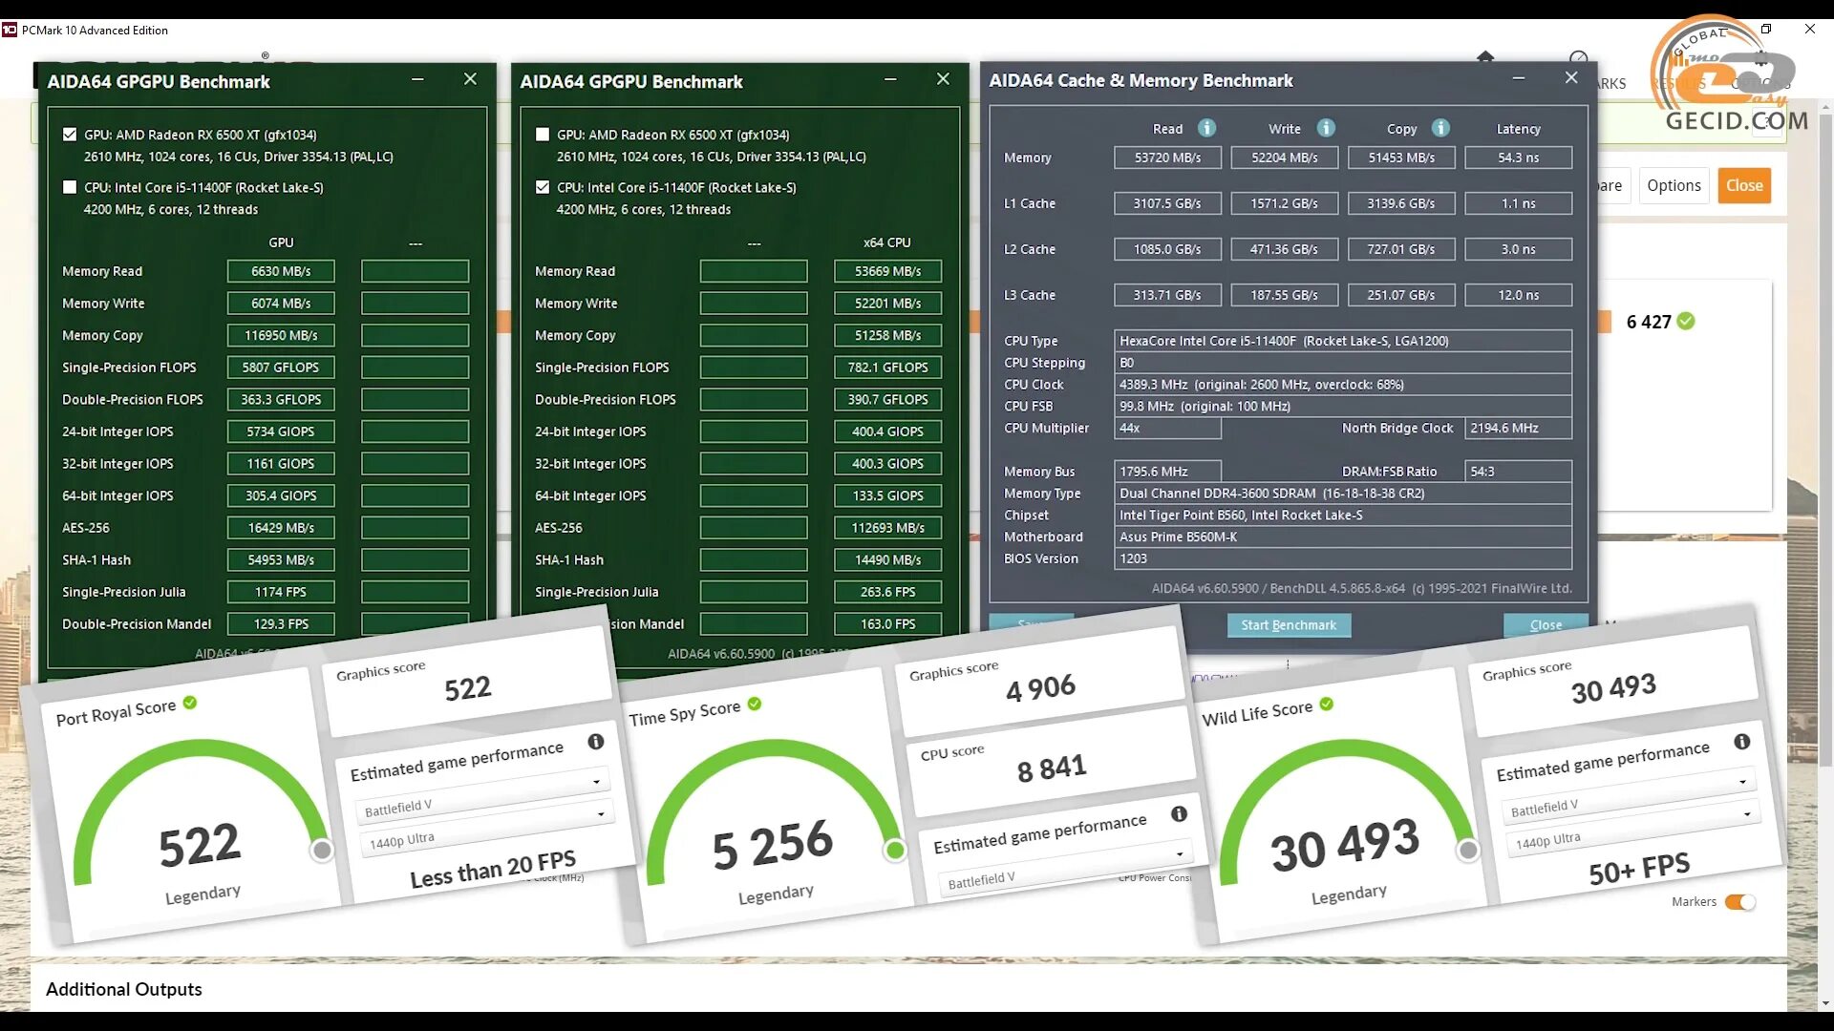
Task: Check CPU Core i5-11400F in first GPGPU window
Action: coord(70,187)
